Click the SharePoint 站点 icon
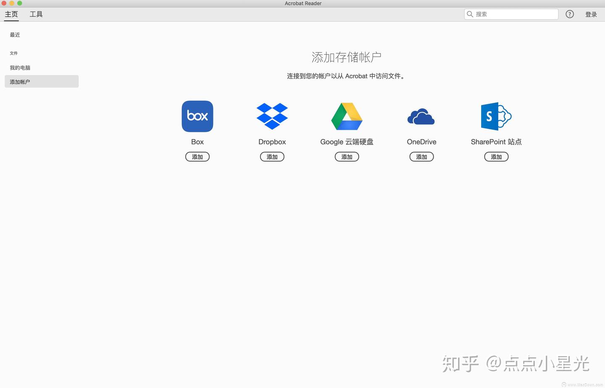This screenshot has width=605, height=388. (x=496, y=116)
